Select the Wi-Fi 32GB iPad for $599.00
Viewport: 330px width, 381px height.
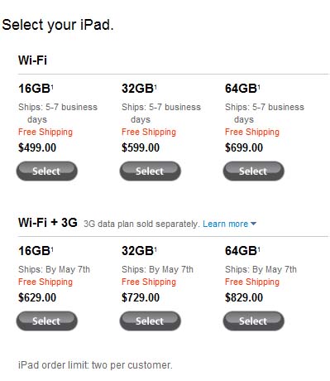tap(151, 171)
